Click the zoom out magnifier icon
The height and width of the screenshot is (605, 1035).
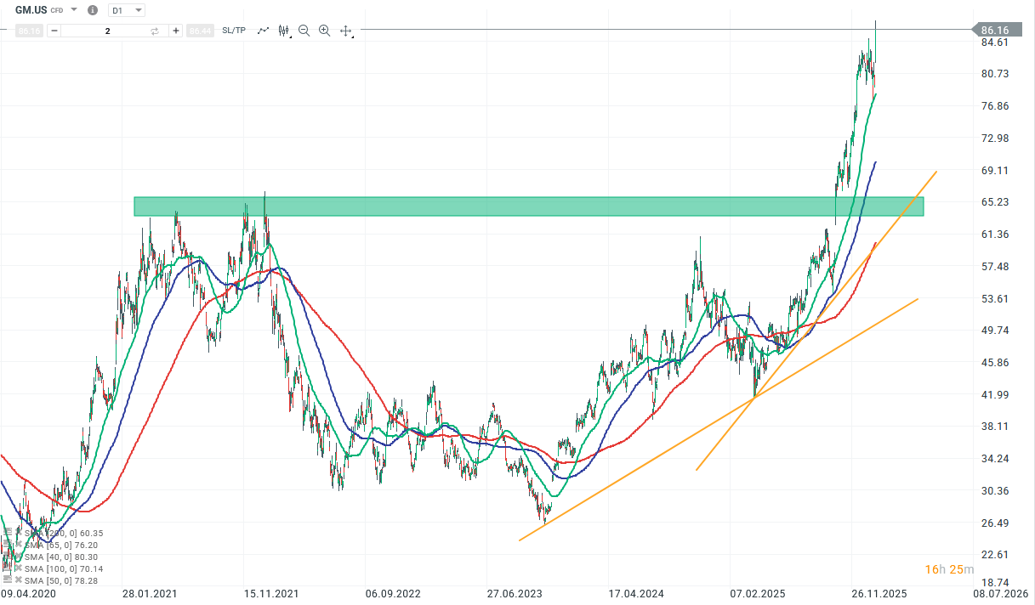pyautogui.click(x=304, y=30)
